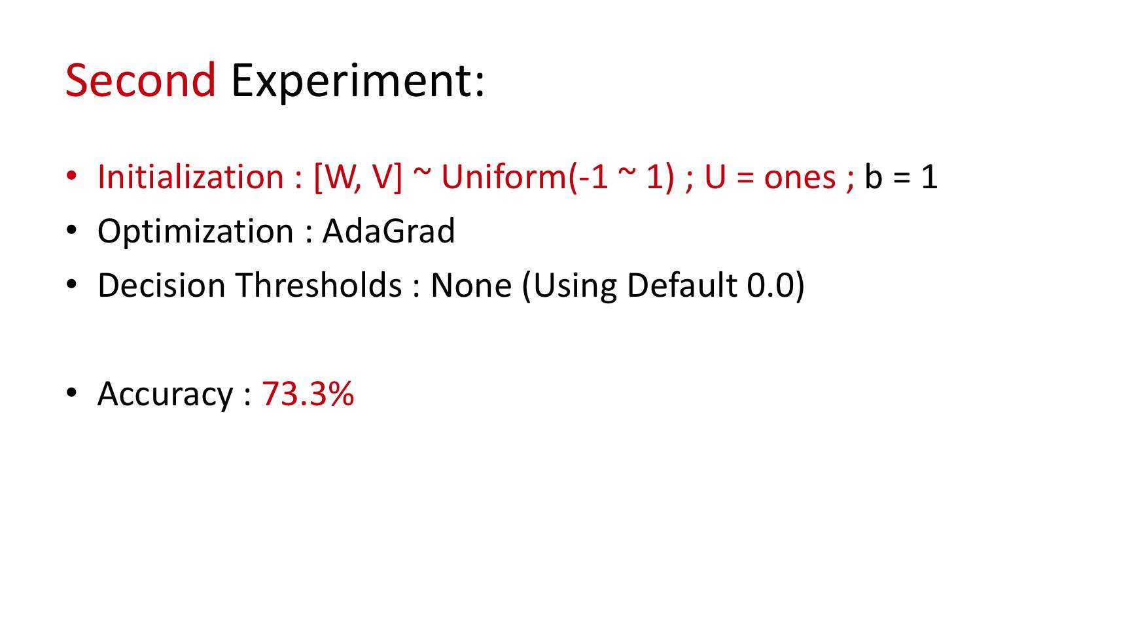
Task: Click the red "73.3%" value
Action: click(x=308, y=394)
